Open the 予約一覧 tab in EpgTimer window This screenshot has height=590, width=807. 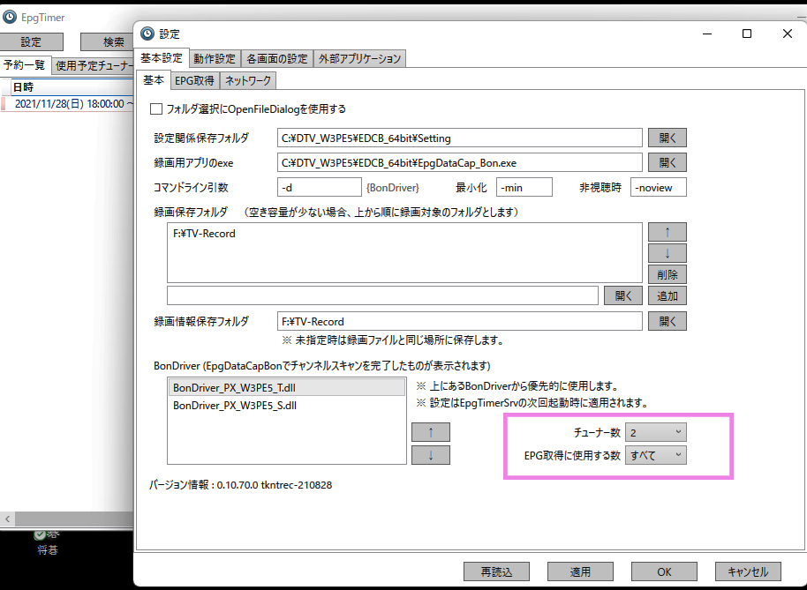click(x=25, y=64)
